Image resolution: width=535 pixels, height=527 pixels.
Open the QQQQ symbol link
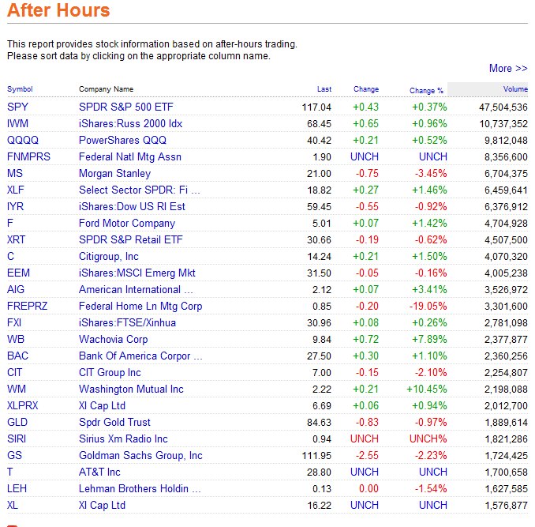click(22, 140)
